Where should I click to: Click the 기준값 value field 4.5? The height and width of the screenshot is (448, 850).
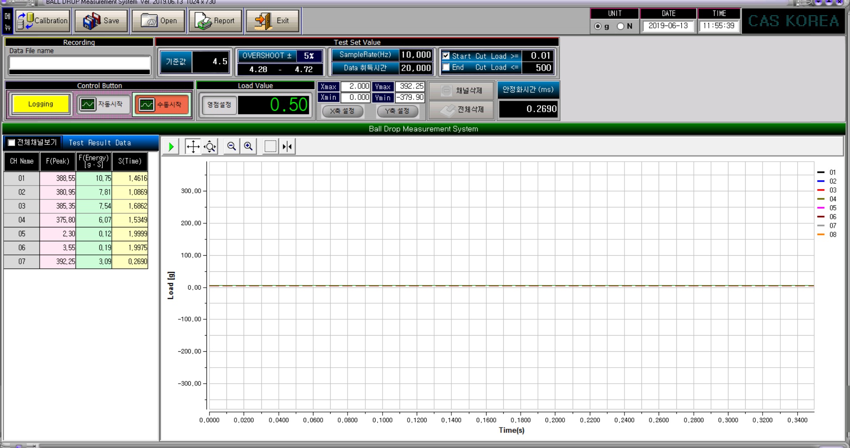coord(211,62)
